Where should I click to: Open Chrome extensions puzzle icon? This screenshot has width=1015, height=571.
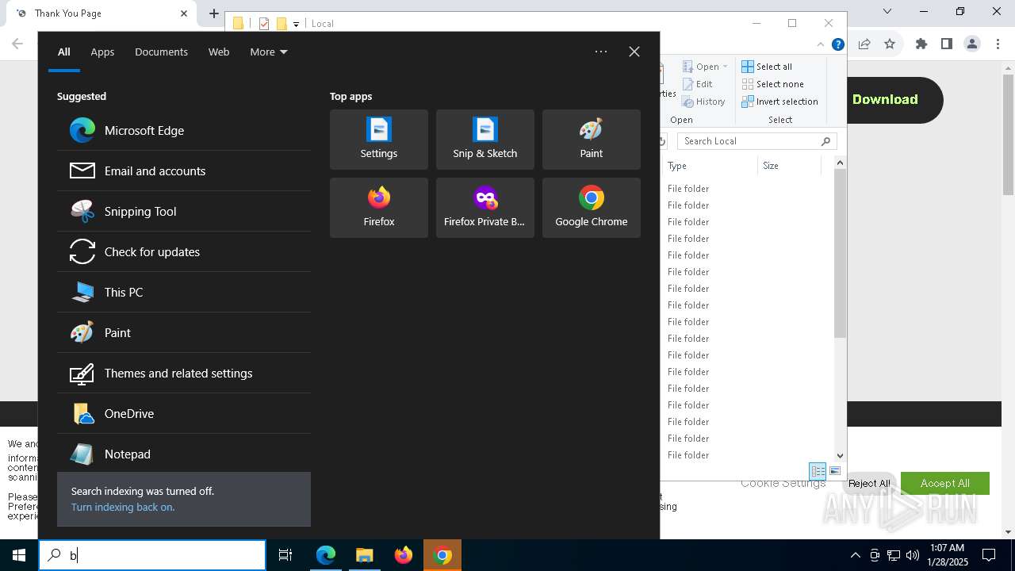[921, 44]
